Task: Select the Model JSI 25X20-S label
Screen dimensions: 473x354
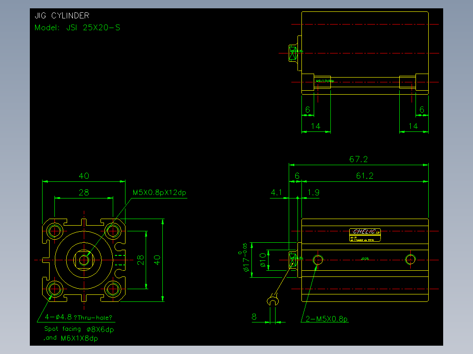Action: click(77, 28)
